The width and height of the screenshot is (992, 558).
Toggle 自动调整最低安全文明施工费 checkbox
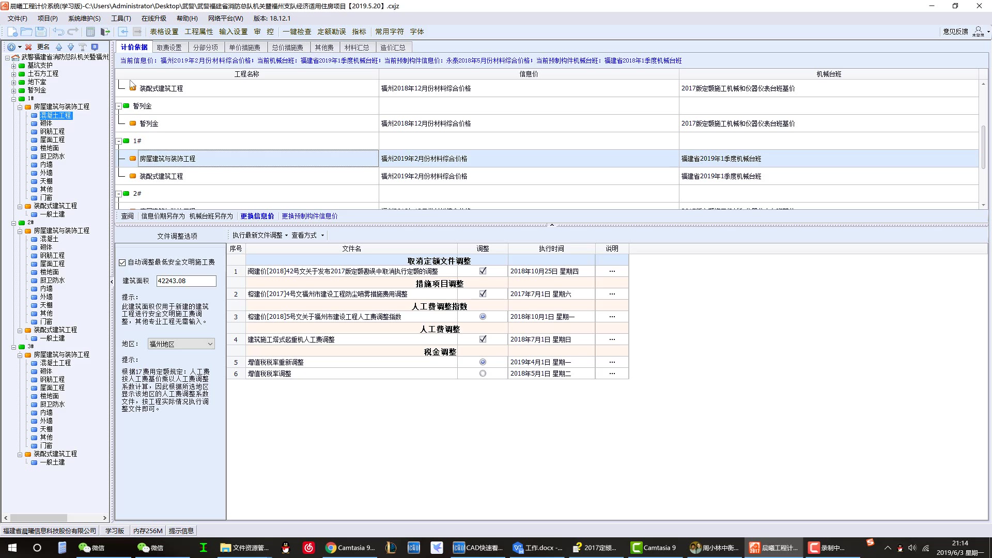(122, 262)
